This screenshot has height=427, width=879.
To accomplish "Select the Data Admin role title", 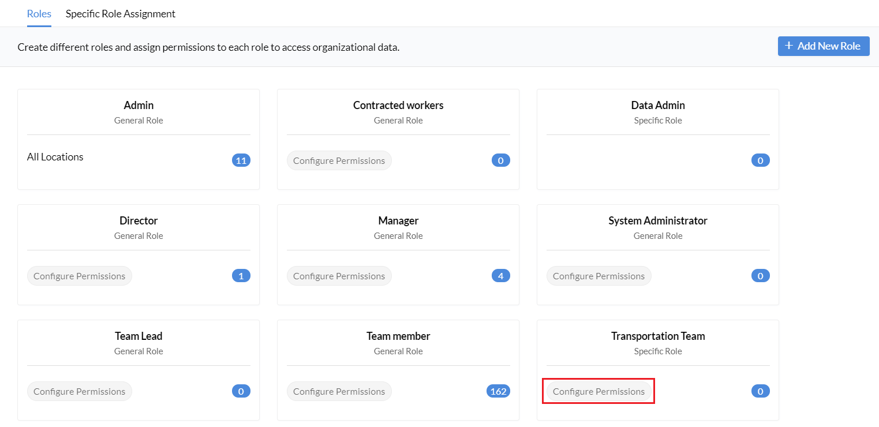I will 658,105.
